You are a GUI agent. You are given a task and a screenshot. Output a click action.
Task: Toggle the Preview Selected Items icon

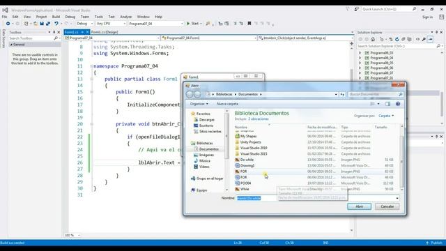[431, 39]
